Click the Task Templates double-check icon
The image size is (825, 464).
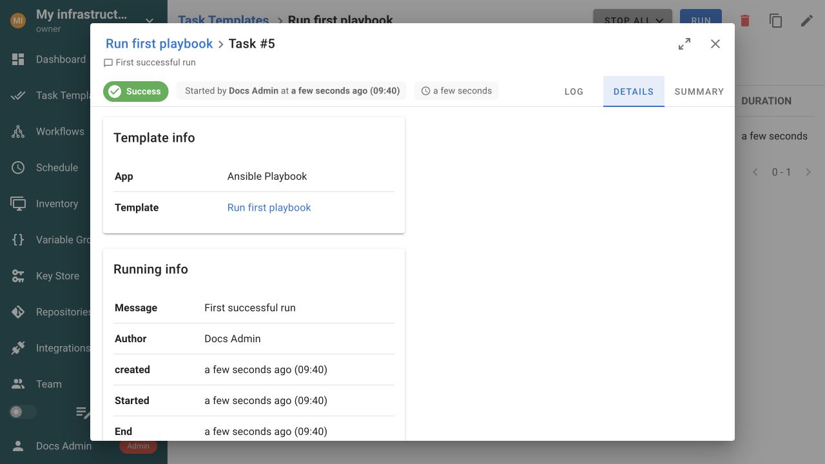pyautogui.click(x=18, y=95)
